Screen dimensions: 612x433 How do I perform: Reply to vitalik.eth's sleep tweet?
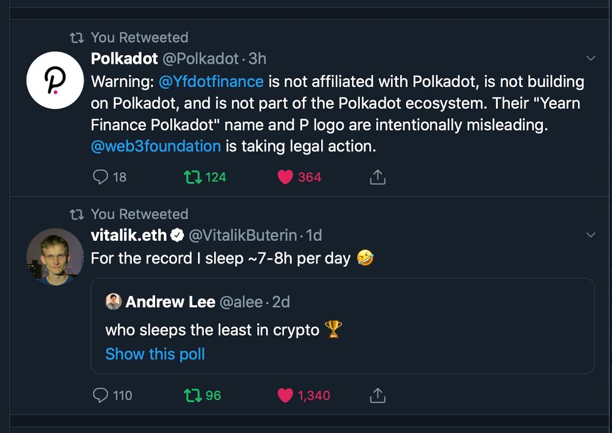pos(101,396)
